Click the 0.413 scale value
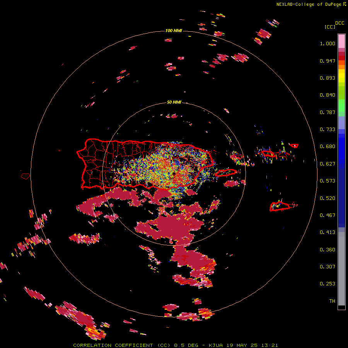 tap(328, 232)
